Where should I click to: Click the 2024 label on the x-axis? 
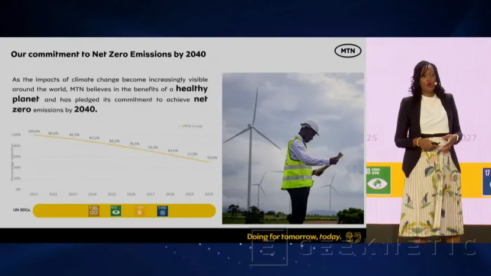pyautogui.click(x=92, y=194)
